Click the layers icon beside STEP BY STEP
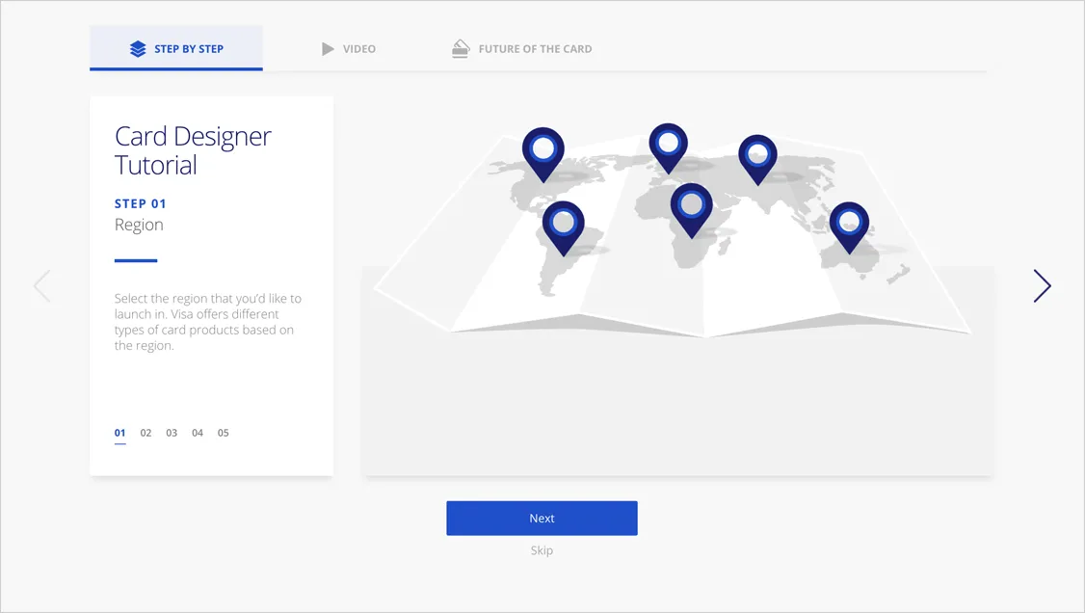The image size is (1085, 613). (x=136, y=47)
